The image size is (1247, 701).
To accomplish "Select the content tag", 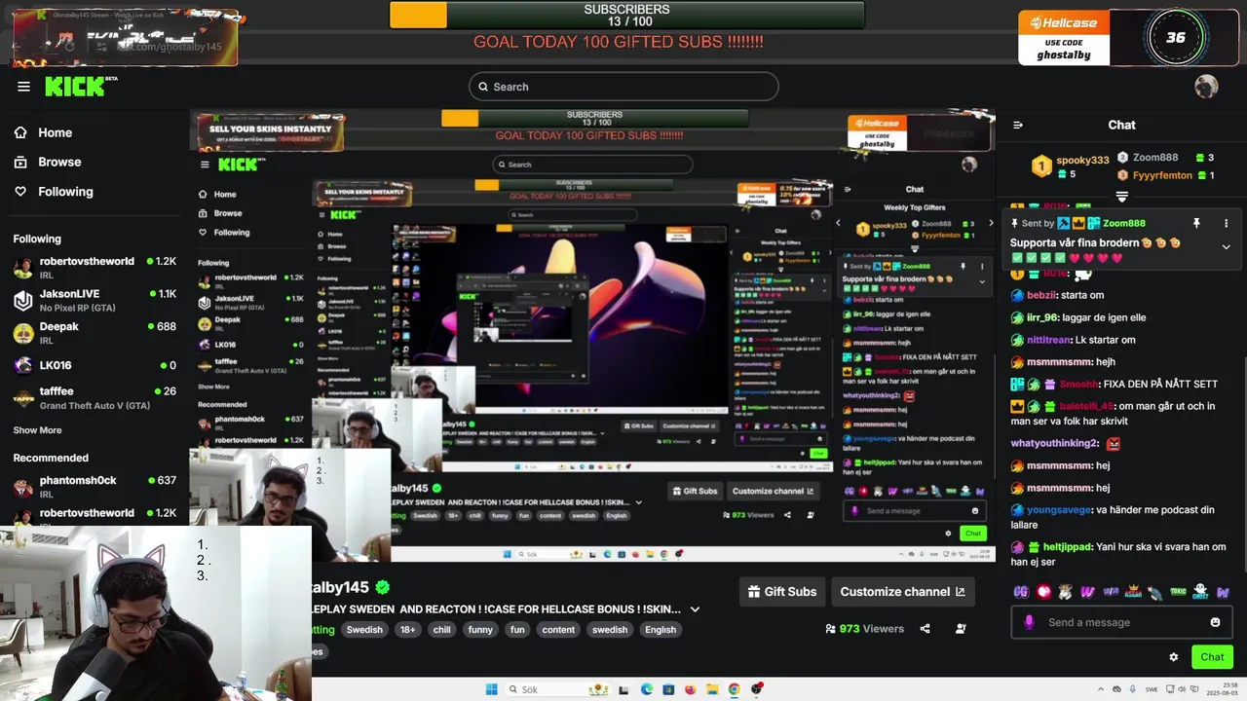I will coord(558,630).
